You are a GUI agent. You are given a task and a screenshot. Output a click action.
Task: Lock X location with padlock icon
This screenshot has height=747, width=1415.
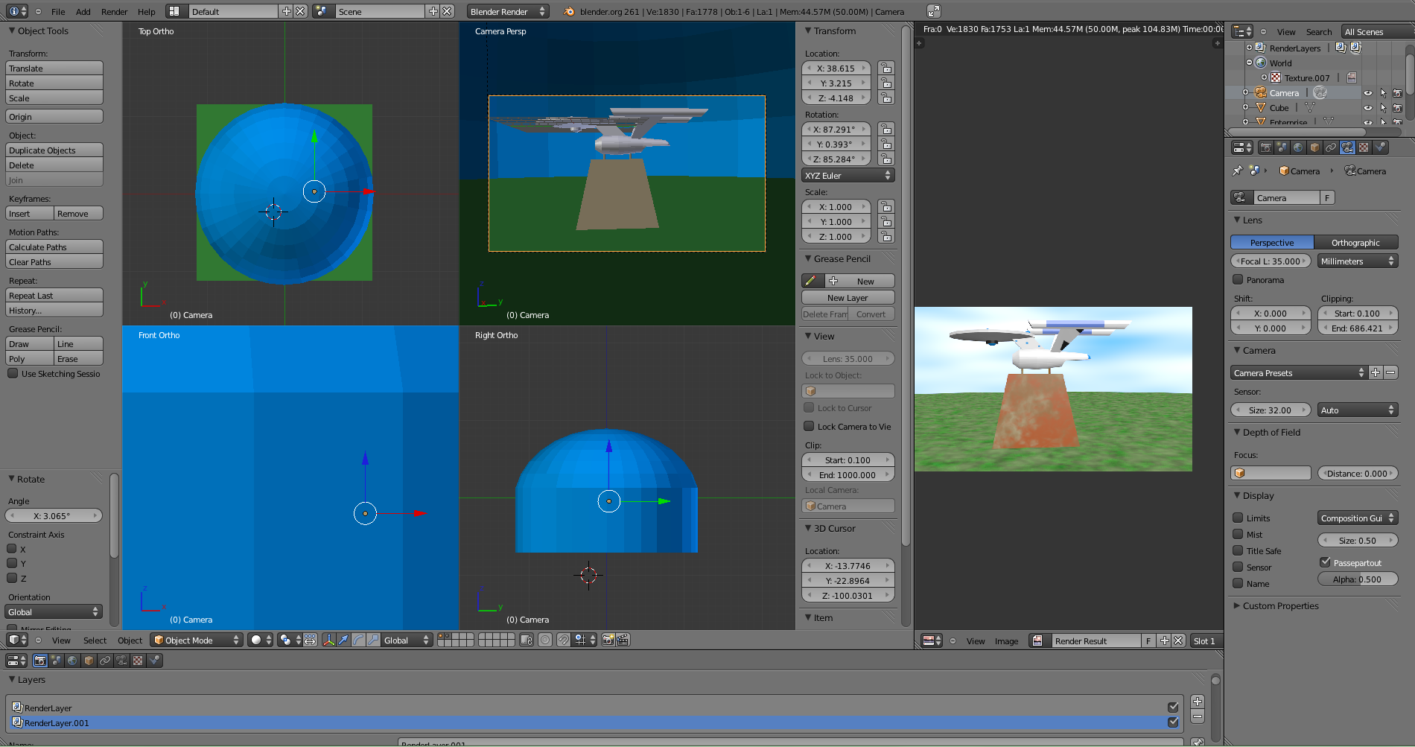click(885, 68)
